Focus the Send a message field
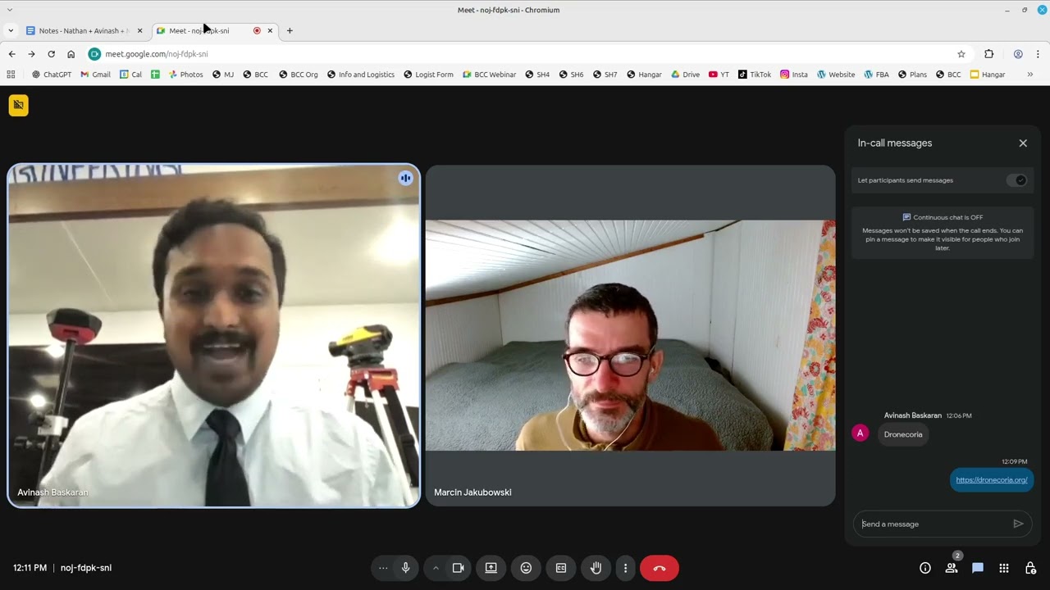The image size is (1050, 590). point(934,524)
